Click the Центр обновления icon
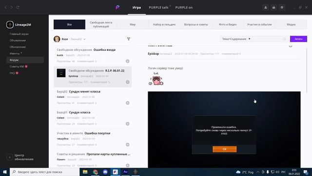Screen dimensions: 312x176 coord(10,157)
